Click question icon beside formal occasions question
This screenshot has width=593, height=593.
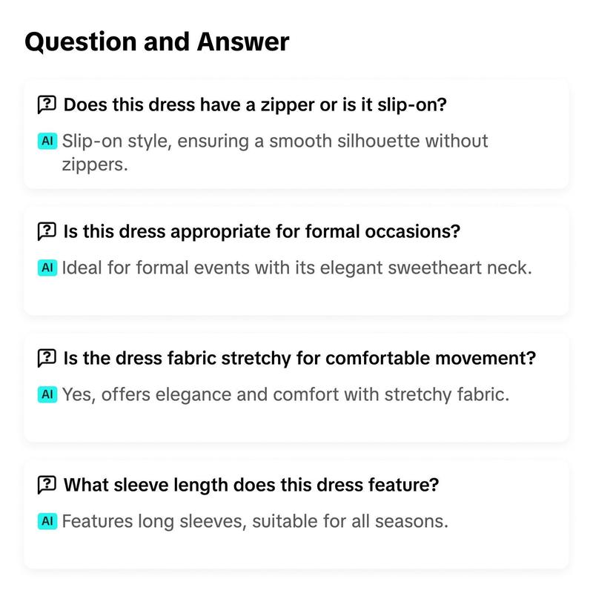47,231
